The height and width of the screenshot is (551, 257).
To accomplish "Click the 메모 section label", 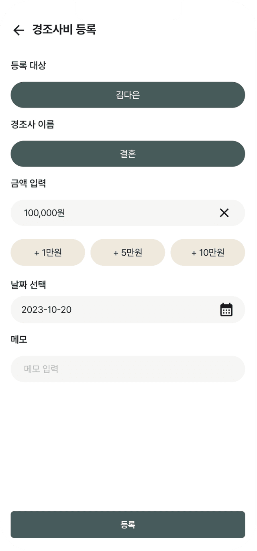I will [x=19, y=340].
